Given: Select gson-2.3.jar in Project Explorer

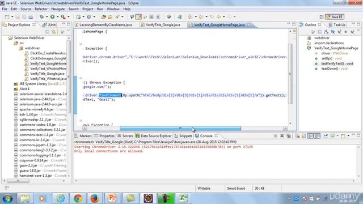Looking at the screenshot, I should point(28,165).
